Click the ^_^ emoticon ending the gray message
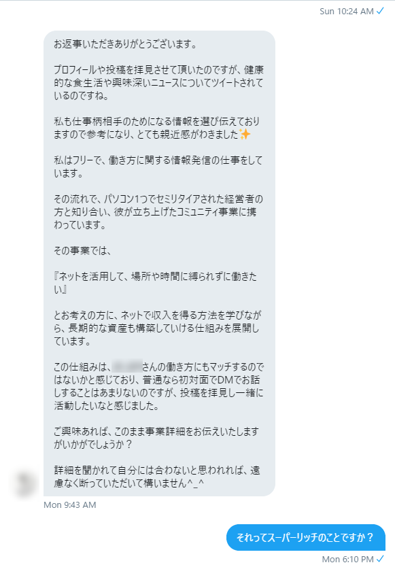Viewport: 395px width, 565px height. pos(196,483)
